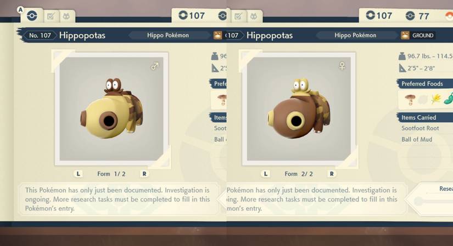The image size is (453, 246).
Task: Open the Pokémon face tab in left panel
Action: 66,16
